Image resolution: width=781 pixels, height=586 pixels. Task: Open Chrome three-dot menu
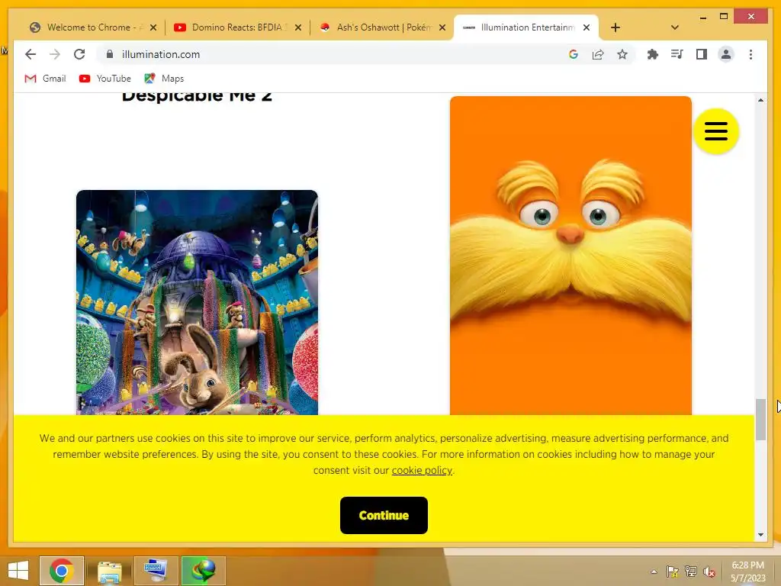click(x=750, y=54)
